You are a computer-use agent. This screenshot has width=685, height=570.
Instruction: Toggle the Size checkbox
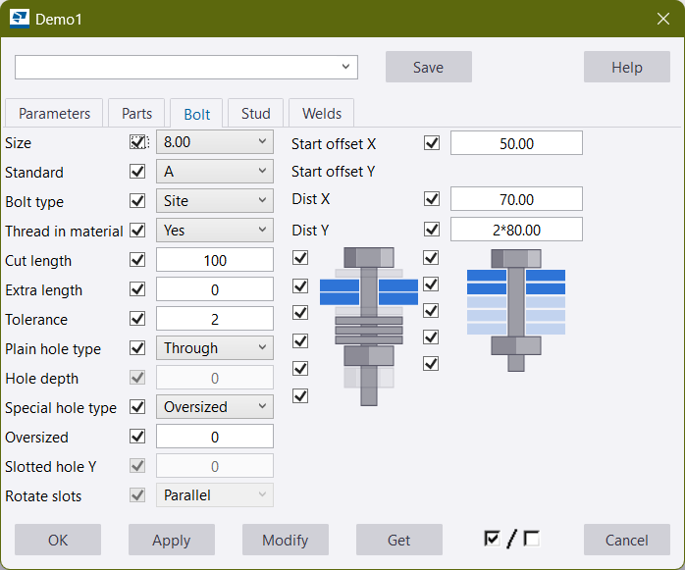(137, 142)
